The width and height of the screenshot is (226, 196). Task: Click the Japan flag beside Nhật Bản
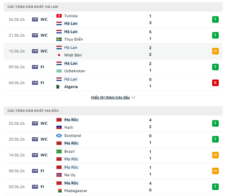point(59,55)
